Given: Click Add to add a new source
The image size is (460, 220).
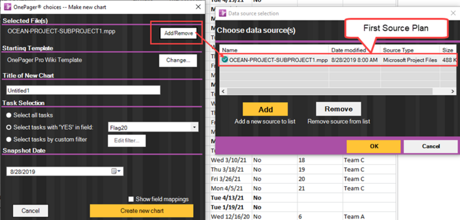Looking at the screenshot, I should pyautogui.click(x=265, y=109).
